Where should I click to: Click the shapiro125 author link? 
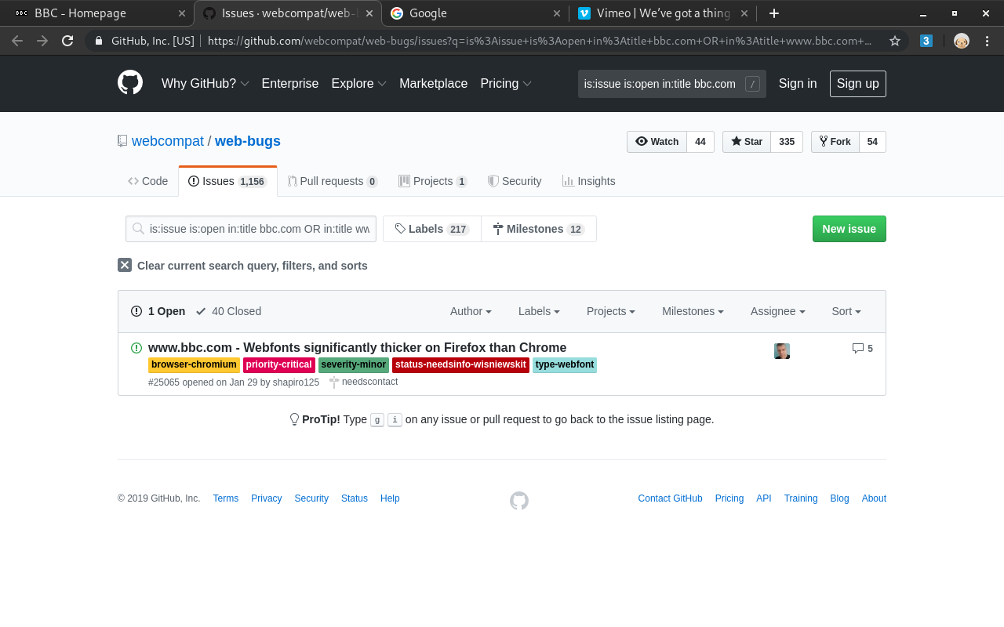(x=296, y=382)
